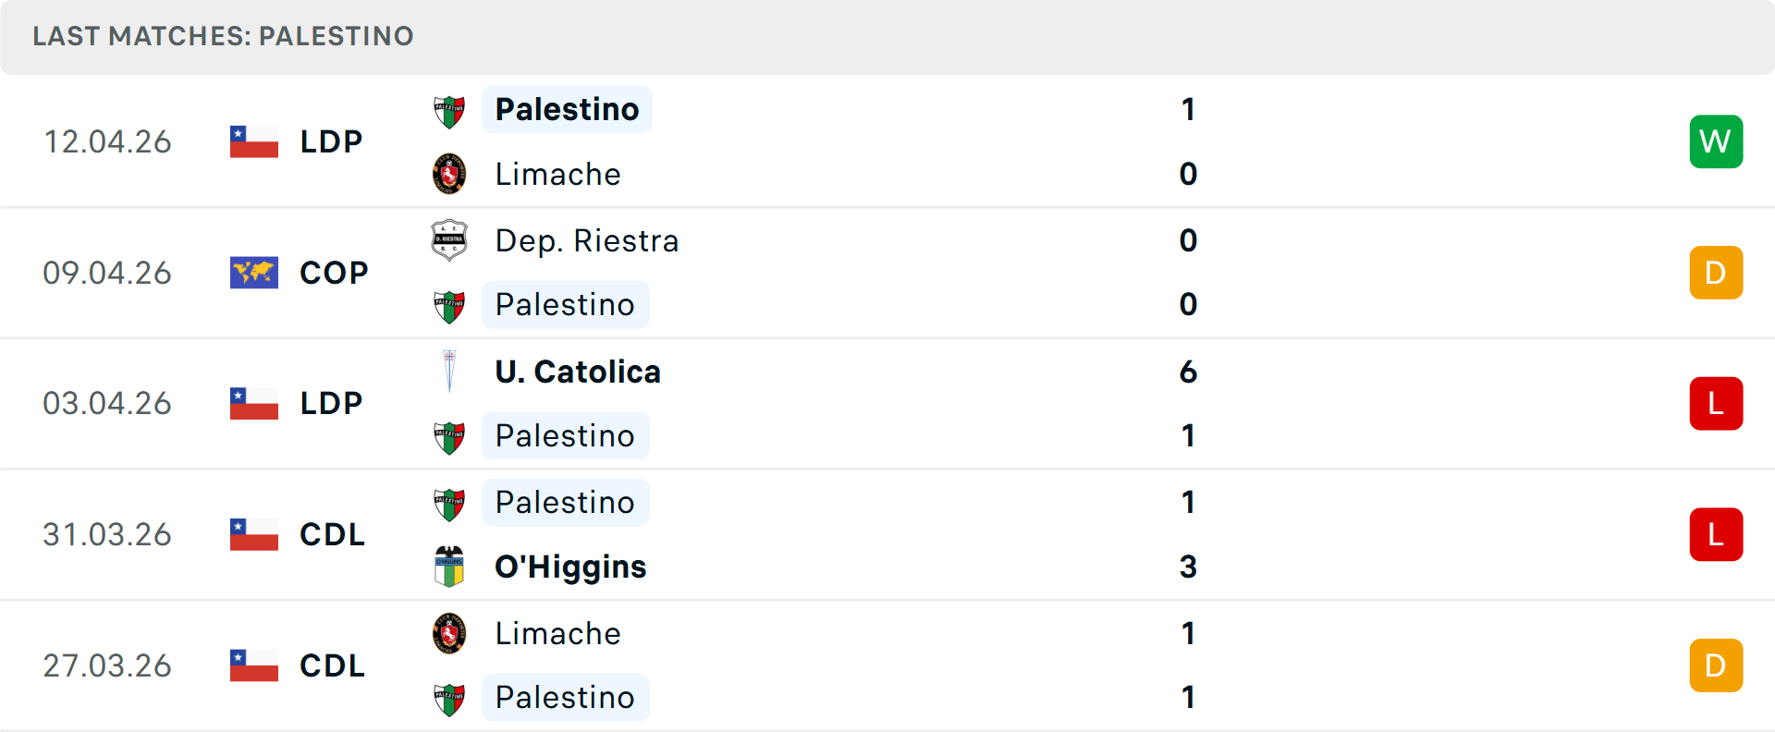Viewport: 1775px width, 732px height.
Task: Click the Dep. Riestra club crest
Action: (x=449, y=240)
